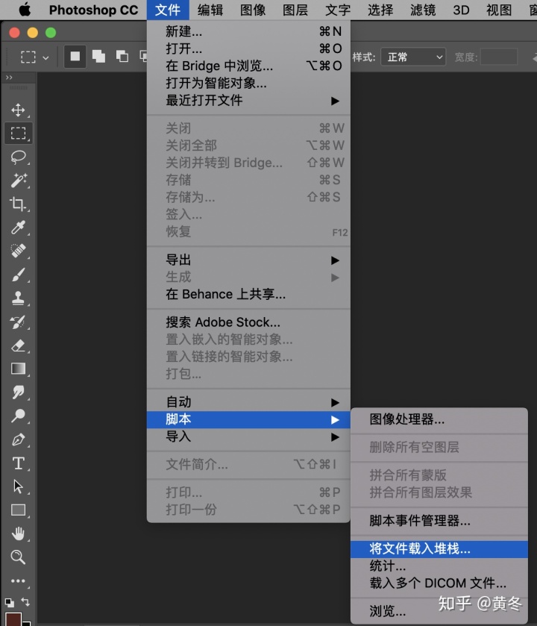
Task: Enable Add to Selection mode
Action: (98, 56)
